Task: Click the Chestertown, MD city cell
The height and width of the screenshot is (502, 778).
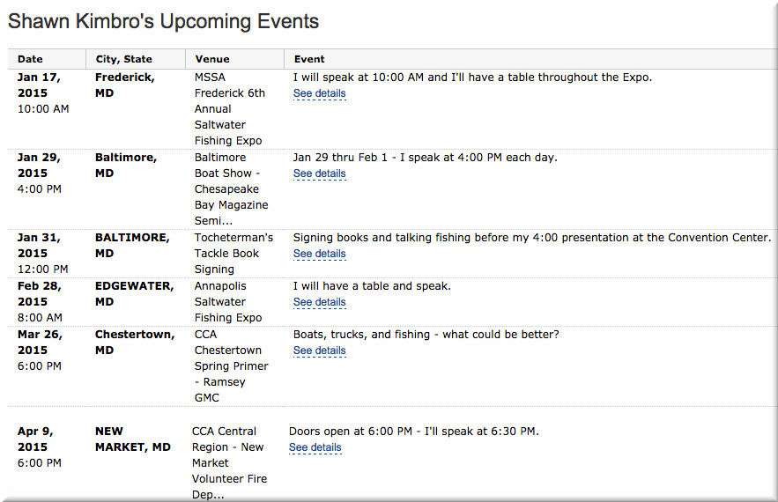Action: tap(135, 343)
